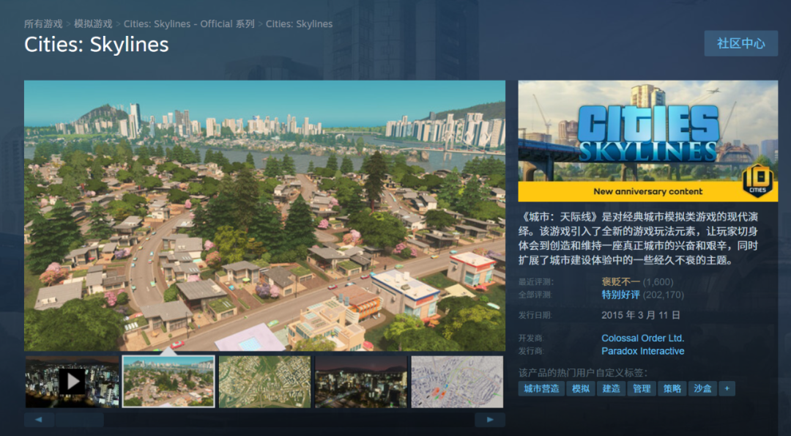Click the Cities: Skylines page title
This screenshot has width=791, height=436.
point(97,45)
